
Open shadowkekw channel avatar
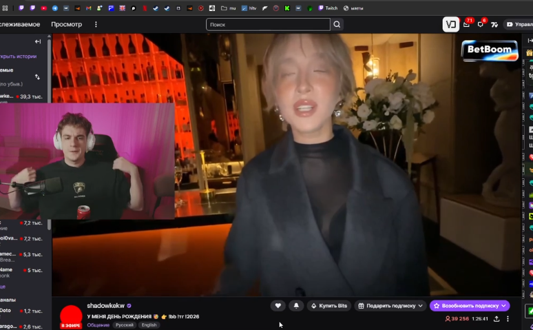pyautogui.click(x=71, y=316)
